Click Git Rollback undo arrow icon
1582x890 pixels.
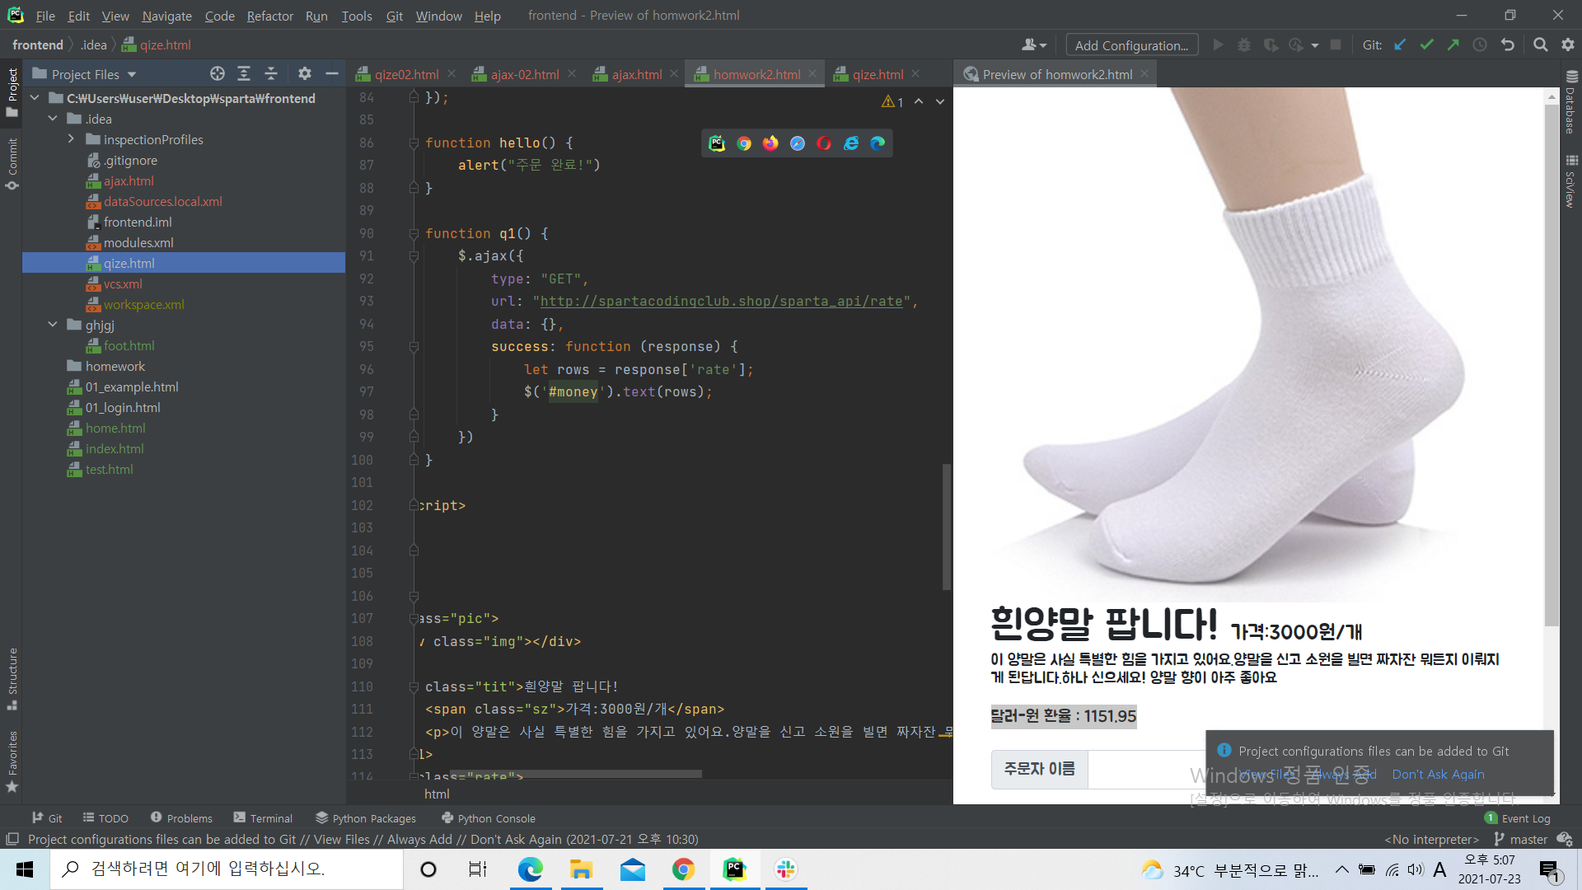coord(1508,45)
